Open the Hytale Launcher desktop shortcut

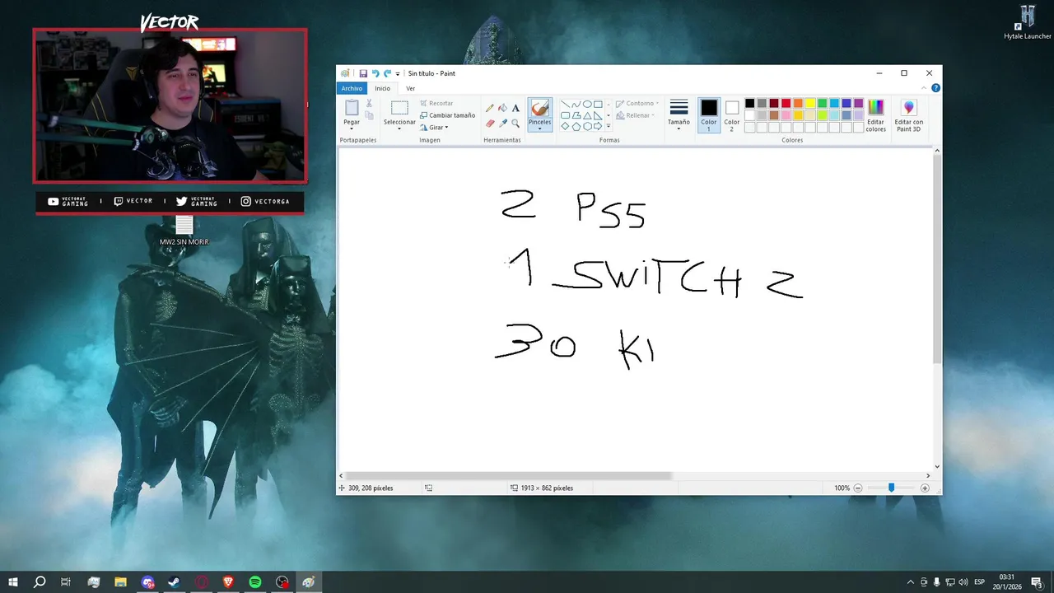tap(1028, 22)
